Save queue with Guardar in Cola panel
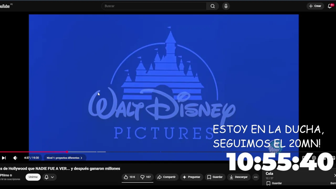This screenshot has height=189, width=336. (x=274, y=183)
